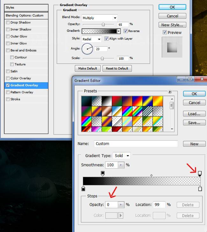Click the Make Default button
The width and height of the screenshot is (207, 232).
click(x=88, y=69)
